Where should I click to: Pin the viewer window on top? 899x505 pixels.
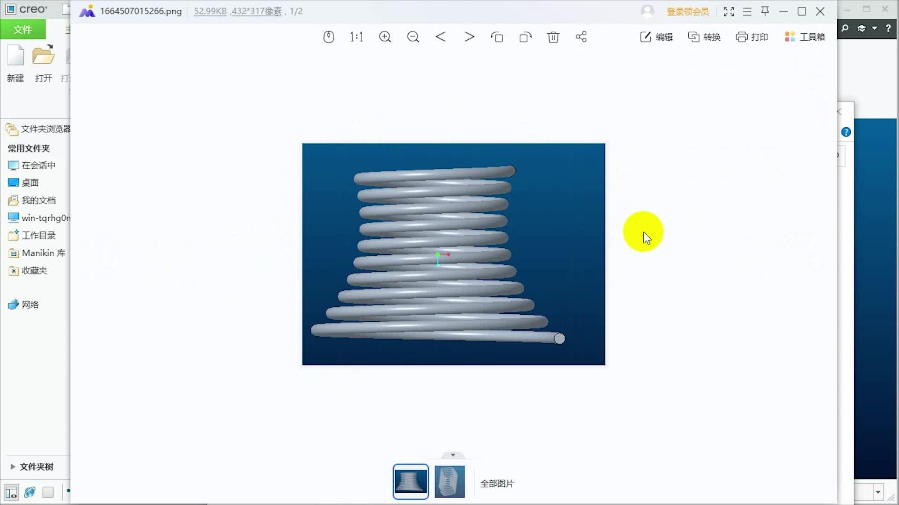[765, 11]
